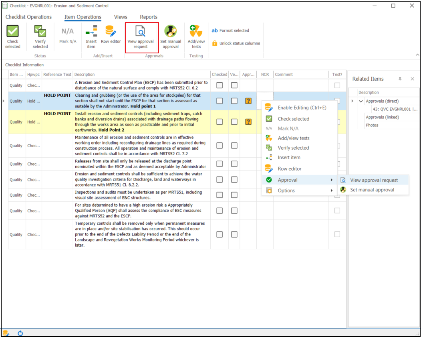421x337 pixels.
Task: Tick Test? box for the high erosion risk row
Action: [337, 211]
